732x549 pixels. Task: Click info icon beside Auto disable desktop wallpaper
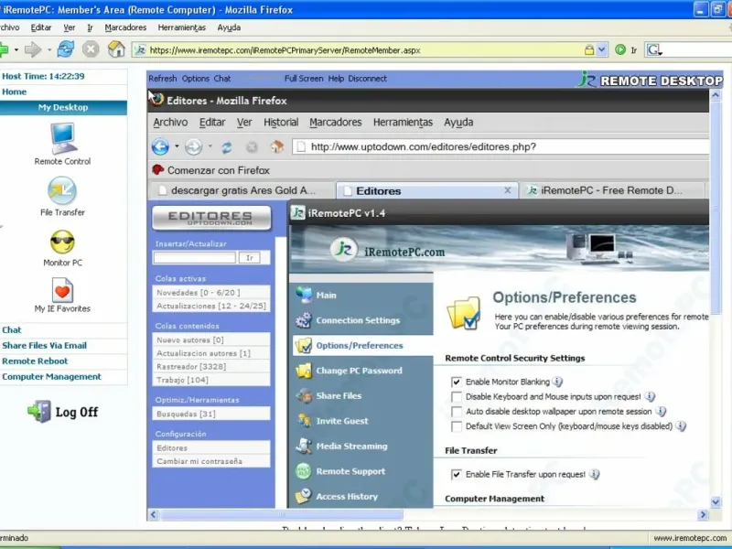tap(660, 411)
